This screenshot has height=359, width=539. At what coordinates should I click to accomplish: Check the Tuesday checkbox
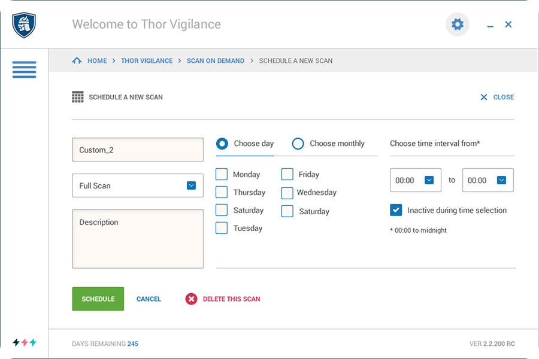[222, 228]
